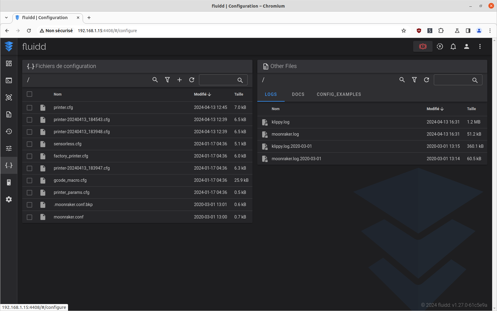
Task: Click the Non sécurisé site info button
Action: pyautogui.click(x=56, y=31)
